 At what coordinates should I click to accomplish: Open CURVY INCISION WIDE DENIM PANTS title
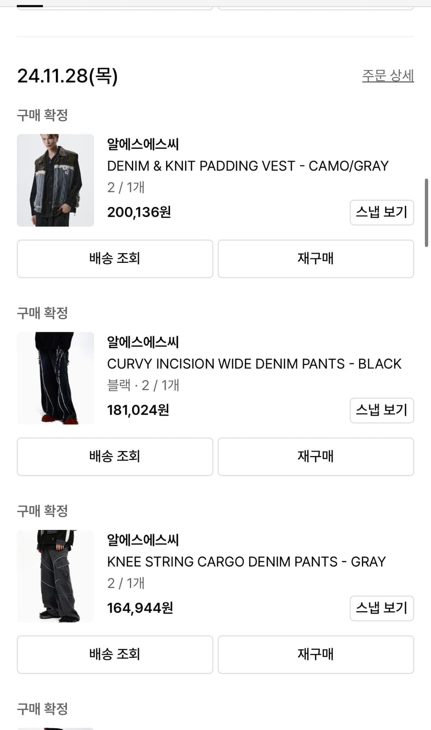(254, 364)
